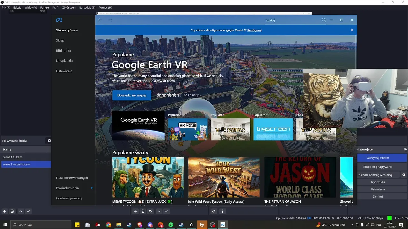Open 'Lista obserwowanych' in Oculus sidebar
Image resolution: width=408 pixels, height=229 pixels.
pyautogui.click(x=72, y=178)
